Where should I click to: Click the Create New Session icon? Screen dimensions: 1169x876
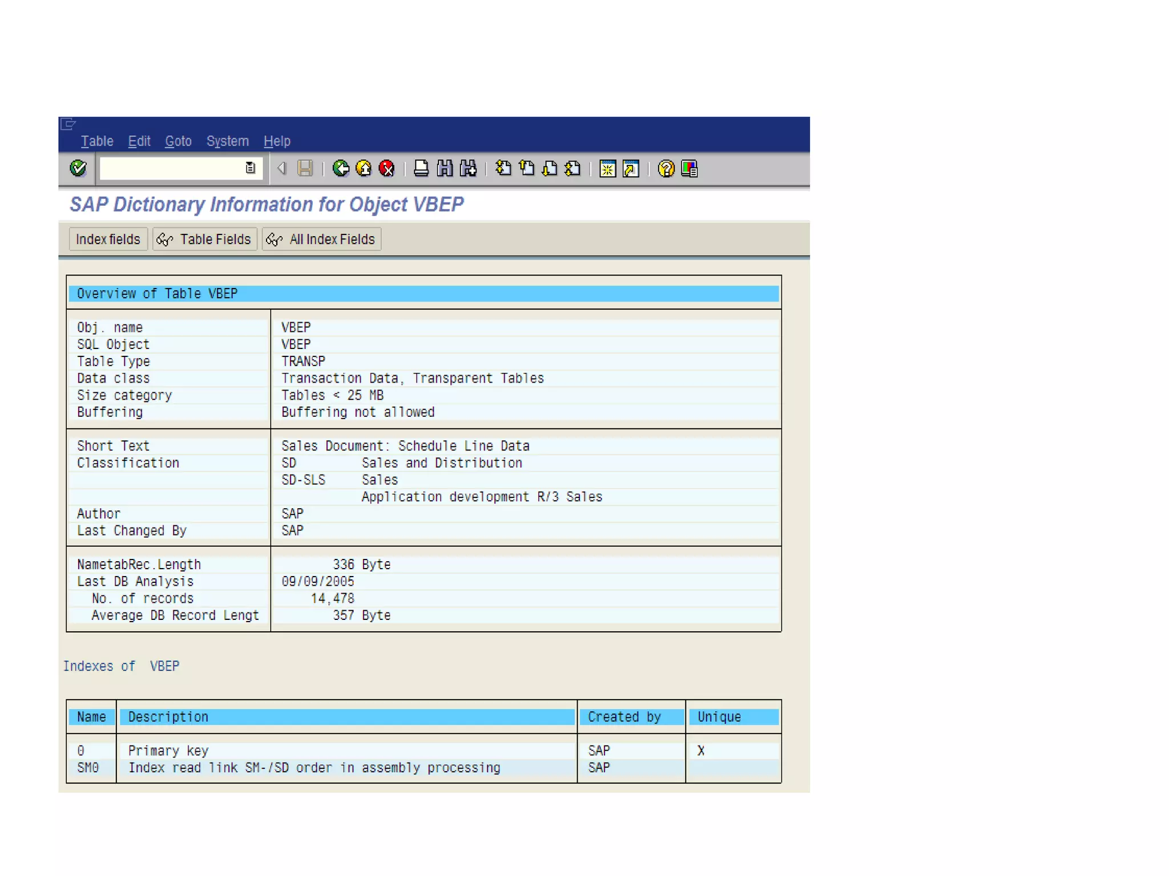tap(607, 169)
